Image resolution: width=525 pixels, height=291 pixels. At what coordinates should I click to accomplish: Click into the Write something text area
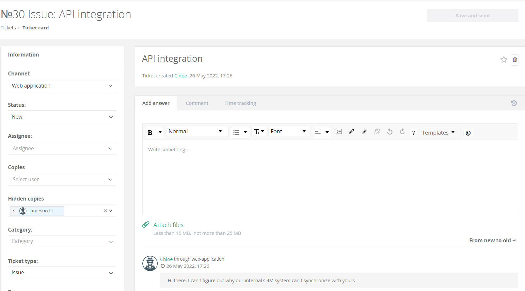pyautogui.click(x=330, y=177)
